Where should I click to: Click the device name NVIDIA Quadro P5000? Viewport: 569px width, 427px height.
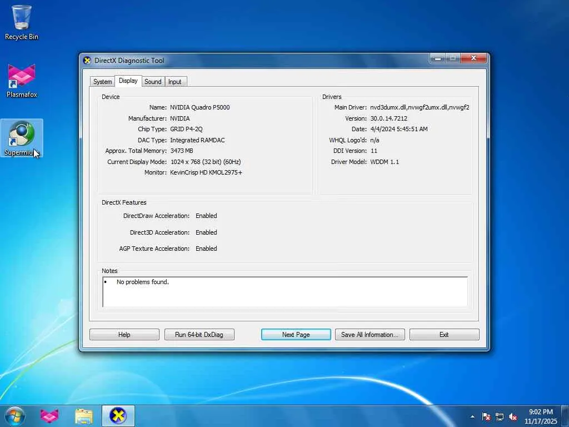click(199, 107)
